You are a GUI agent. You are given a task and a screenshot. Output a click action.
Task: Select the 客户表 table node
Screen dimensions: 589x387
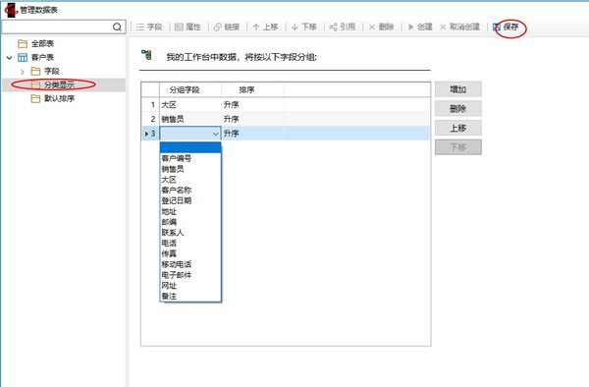(x=36, y=58)
